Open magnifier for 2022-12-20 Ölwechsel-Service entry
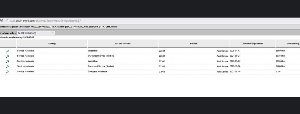Viewport: 300px width, 114px height. [x=7, y=67]
